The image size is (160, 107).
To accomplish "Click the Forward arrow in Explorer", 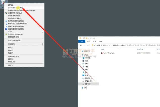I will [84, 45].
